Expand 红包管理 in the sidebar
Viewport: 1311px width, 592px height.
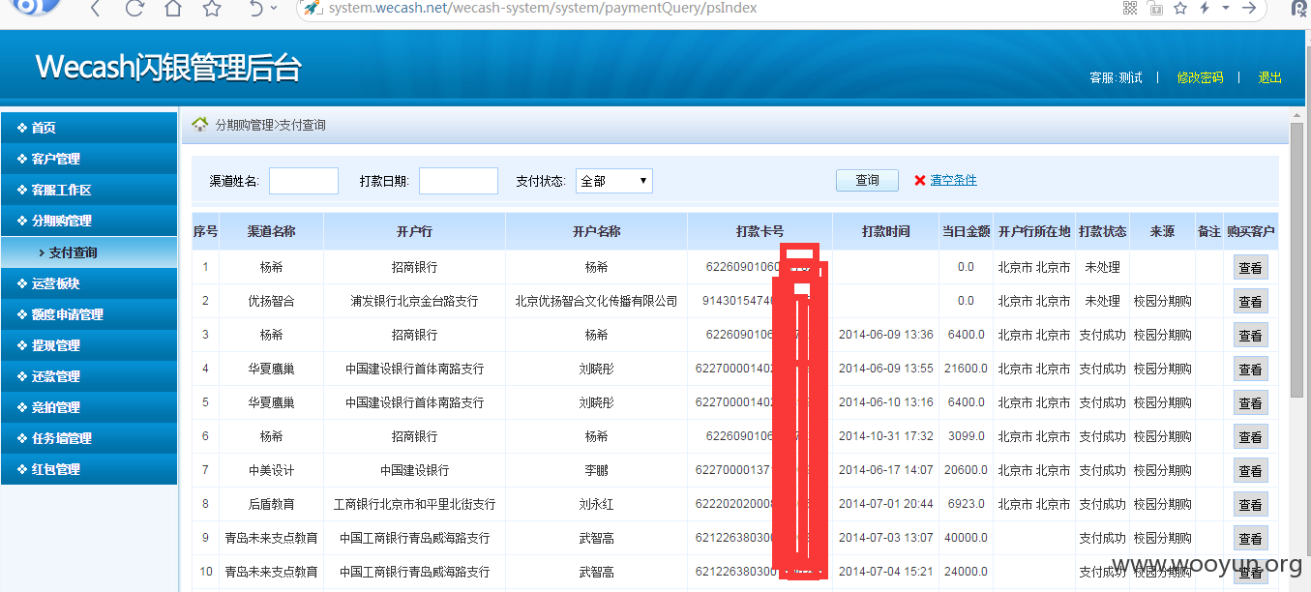point(89,469)
